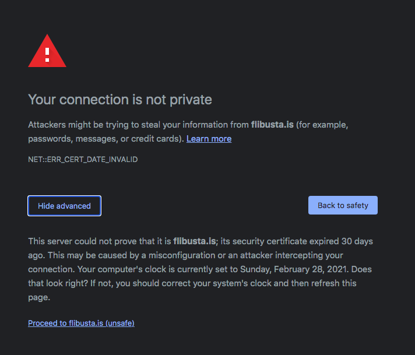Viewport: 415px width, 355px height.
Task: Click 'attacker intercepting your' text
Action: 291,255
